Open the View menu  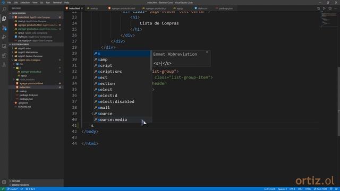[x=35, y=3]
